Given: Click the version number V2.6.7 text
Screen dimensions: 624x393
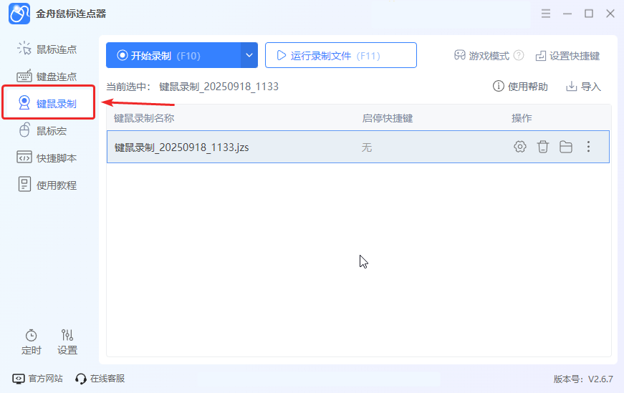Looking at the screenshot, I should tap(600, 379).
